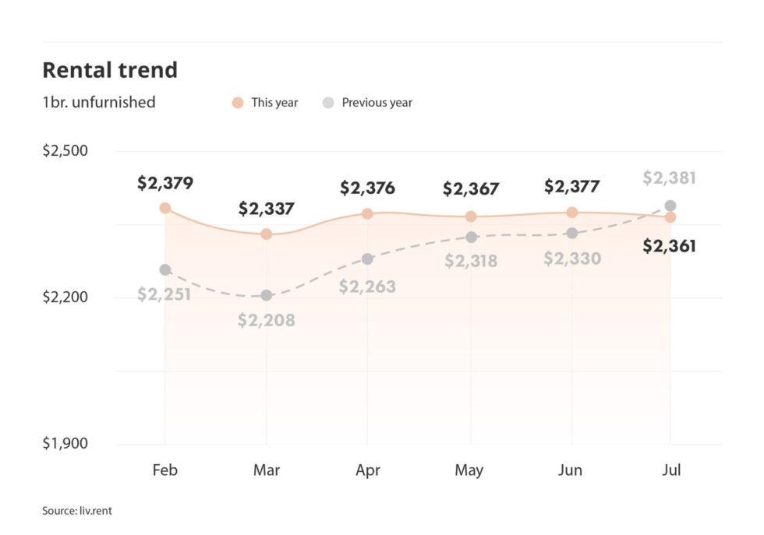This screenshot has width=764, height=535.
Task: Select the Jun this-year data point
Action: (572, 213)
